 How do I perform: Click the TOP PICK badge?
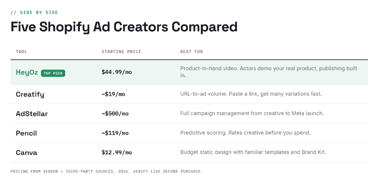point(53,73)
